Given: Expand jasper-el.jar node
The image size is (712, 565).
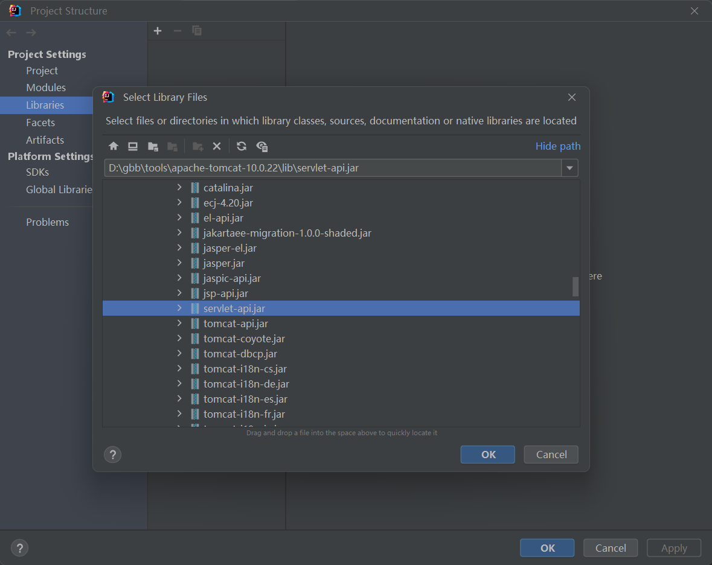Looking at the screenshot, I should [x=179, y=247].
